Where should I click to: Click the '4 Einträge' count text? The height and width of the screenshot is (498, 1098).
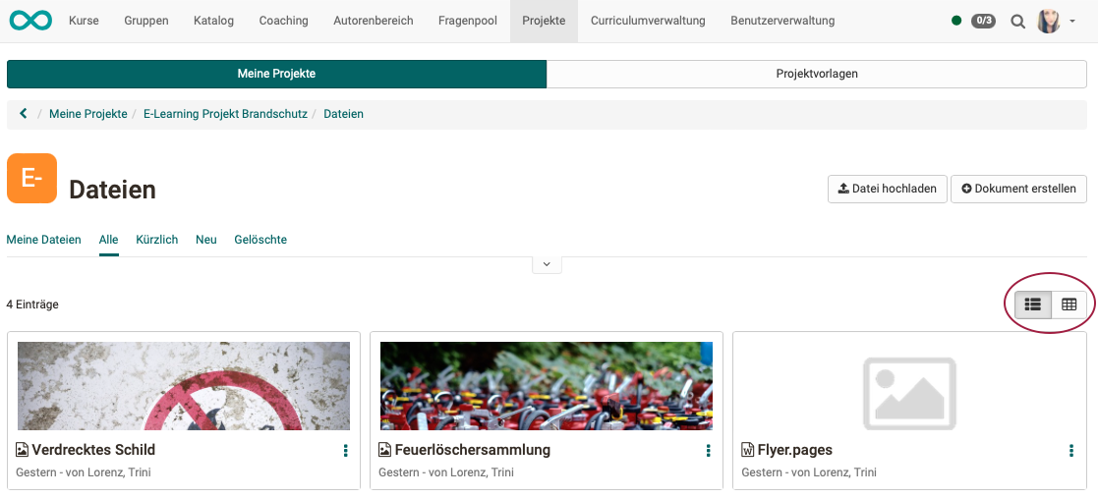32,304
